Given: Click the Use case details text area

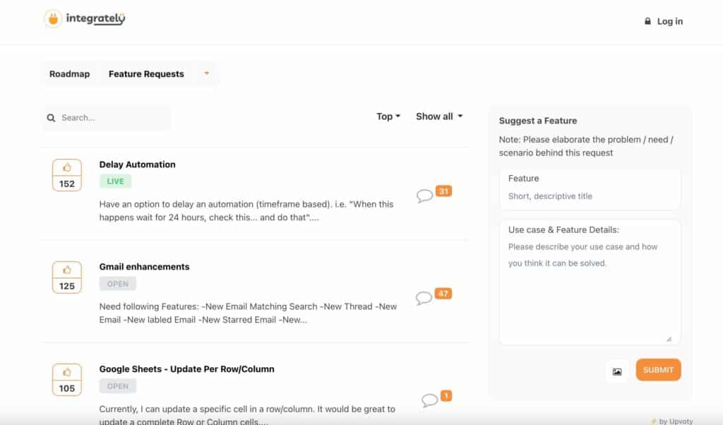Looking at the screenshot, I should (590, 289).
